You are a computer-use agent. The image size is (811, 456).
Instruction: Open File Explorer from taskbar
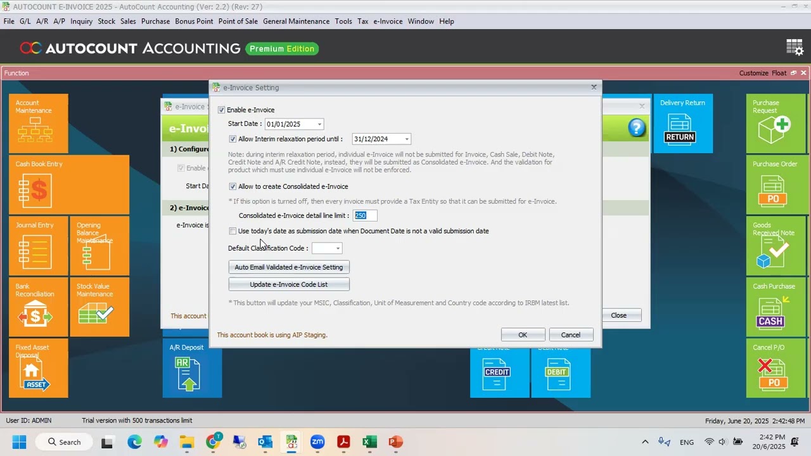pyautogui.click(x=186, y=442)
